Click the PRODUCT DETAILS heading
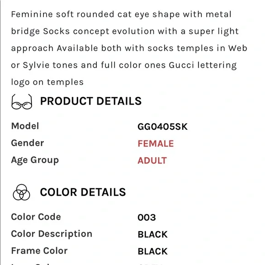 point(91,101)
